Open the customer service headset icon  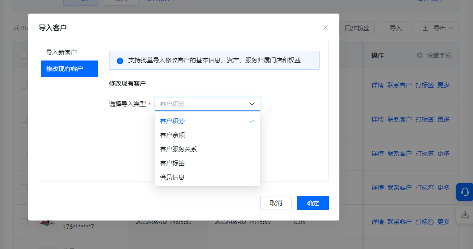(x=465, y=192)
